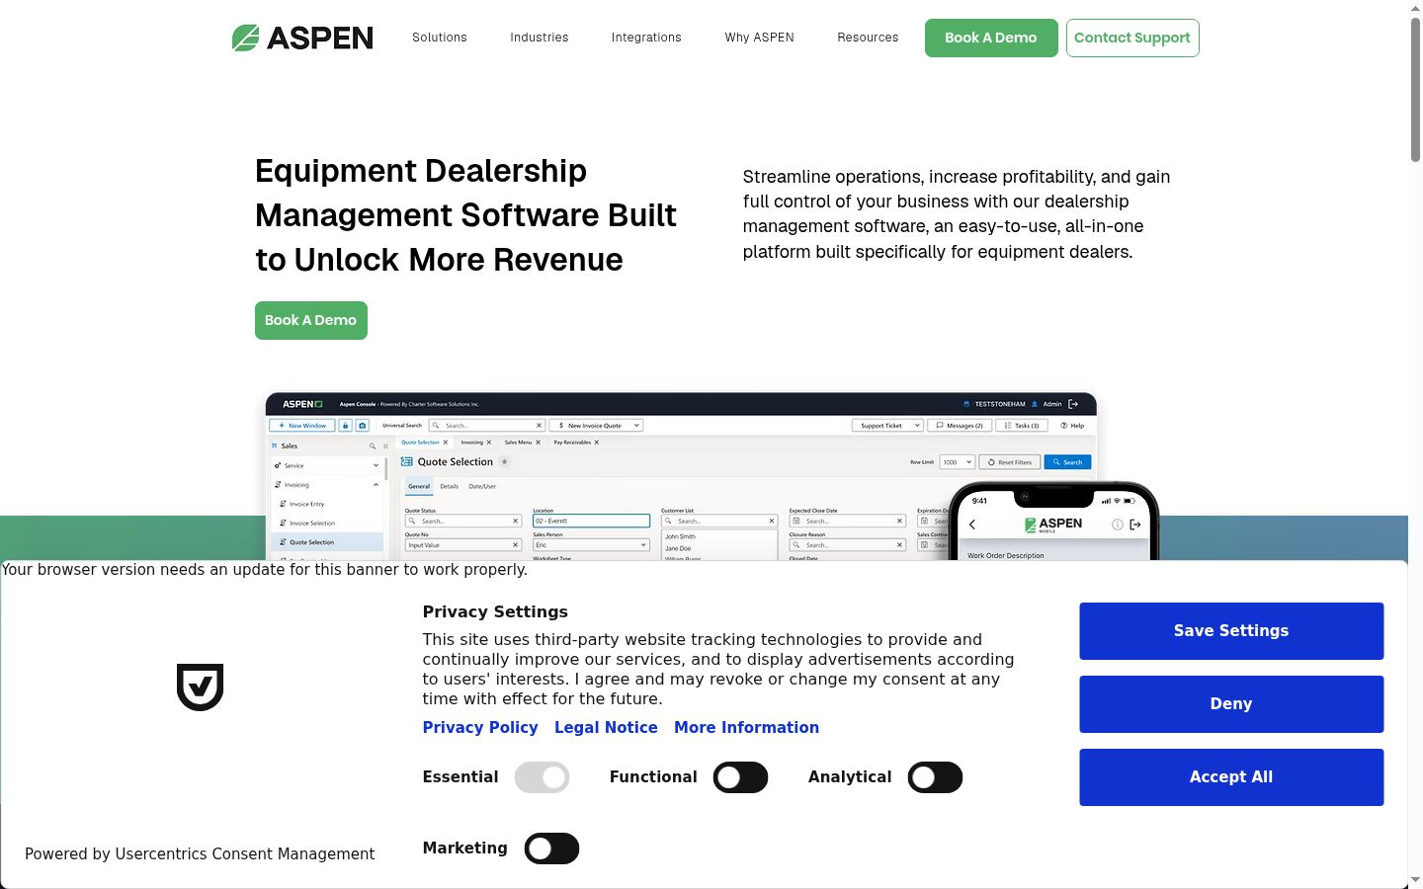Select the General tab in Quote Selection
The height and width of the screenshot is (889, 1423).
[x=419, y=486]
